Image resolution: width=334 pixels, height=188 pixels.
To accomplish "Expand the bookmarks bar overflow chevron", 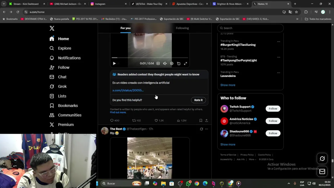I will [x=297, y=19].
